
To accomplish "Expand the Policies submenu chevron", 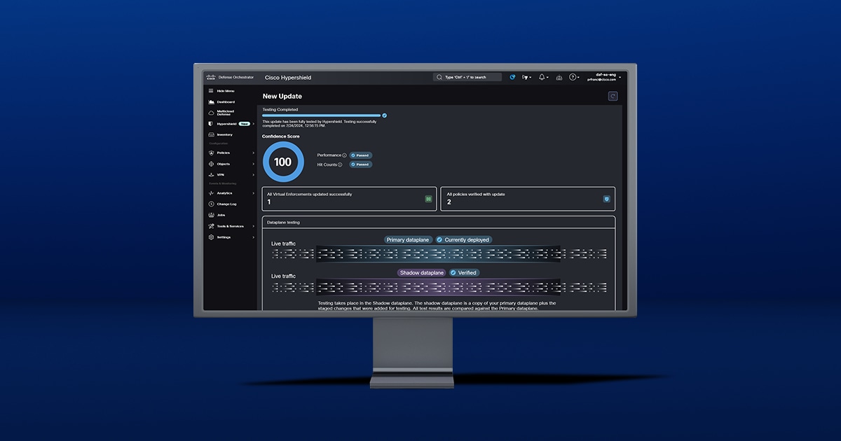I will 253,153.
